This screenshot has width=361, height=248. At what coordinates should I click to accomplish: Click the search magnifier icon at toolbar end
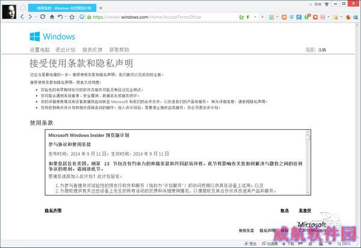(x=356, y=17)
